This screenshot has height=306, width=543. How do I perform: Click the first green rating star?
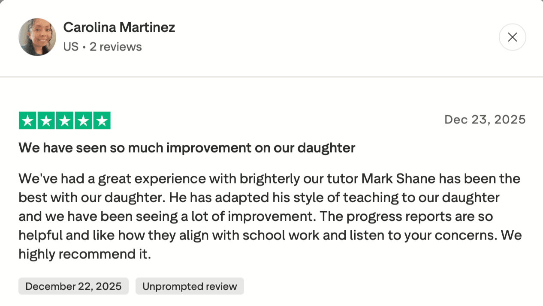point(28,120)
